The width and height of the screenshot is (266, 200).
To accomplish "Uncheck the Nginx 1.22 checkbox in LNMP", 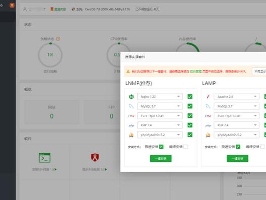I will coord(190,97).
